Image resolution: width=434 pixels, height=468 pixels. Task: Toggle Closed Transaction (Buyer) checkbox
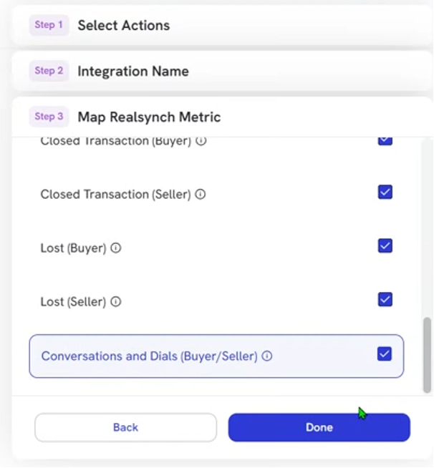[385, 141]
